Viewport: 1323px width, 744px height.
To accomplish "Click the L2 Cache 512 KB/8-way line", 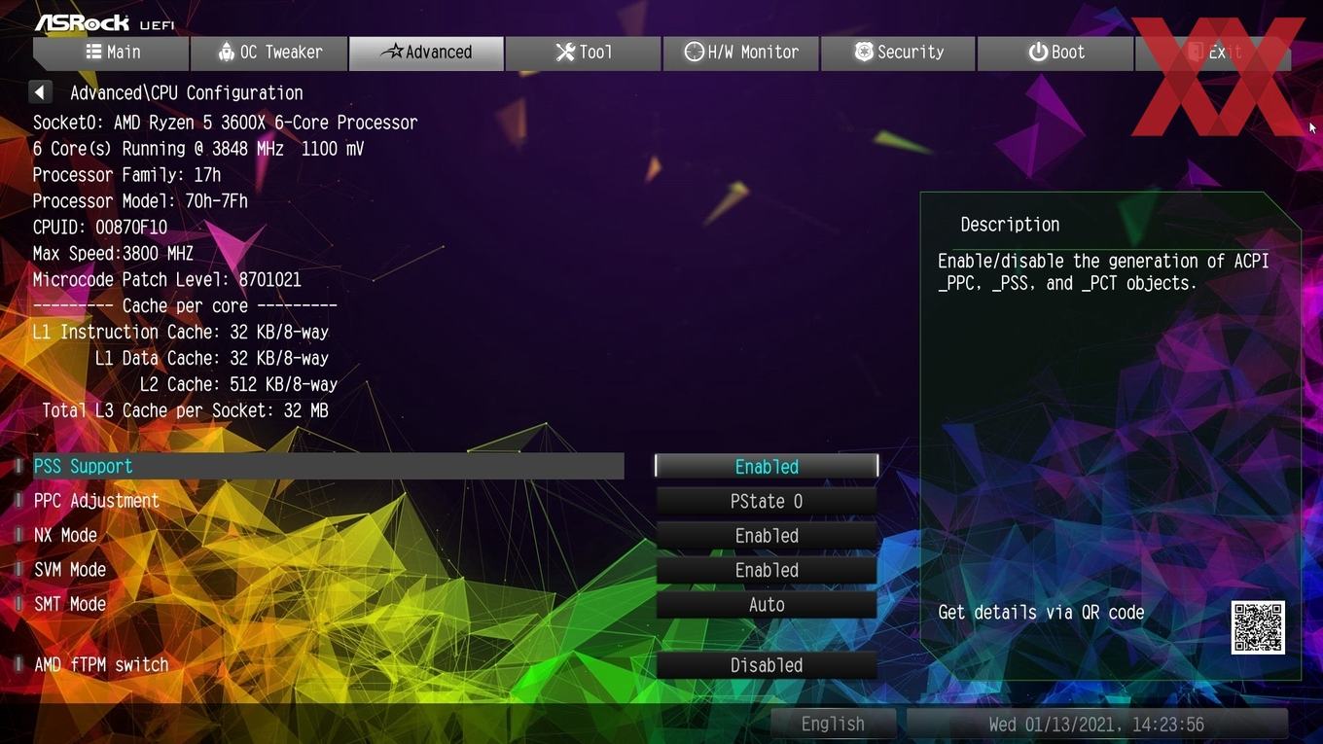I will pyautogui.click(x=238, y=384).
